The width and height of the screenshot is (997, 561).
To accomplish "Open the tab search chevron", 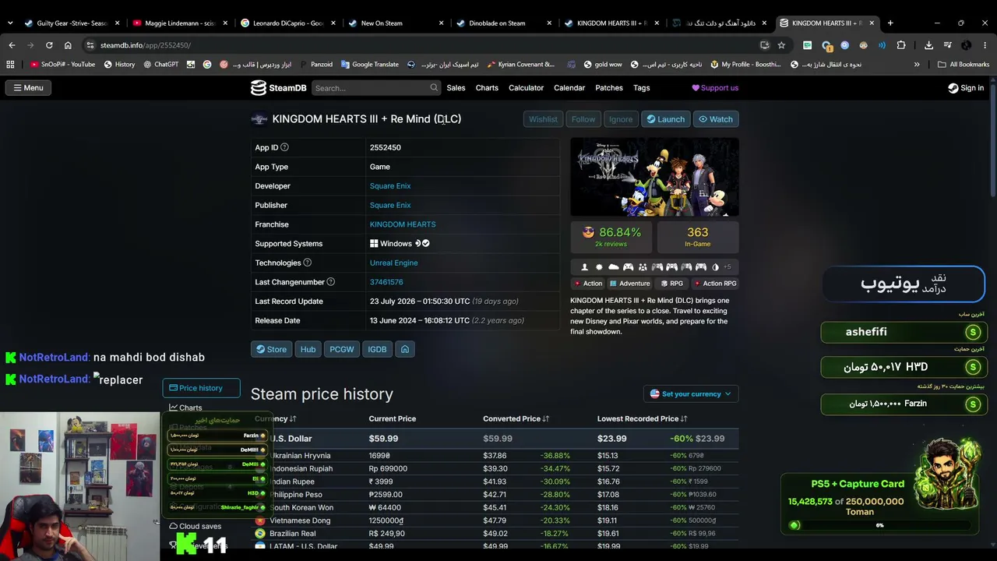I will 10,23.
